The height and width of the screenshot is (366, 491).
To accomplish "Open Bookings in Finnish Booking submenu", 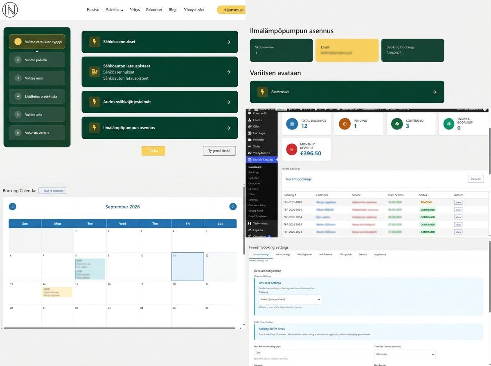I will tap(254, 172).
